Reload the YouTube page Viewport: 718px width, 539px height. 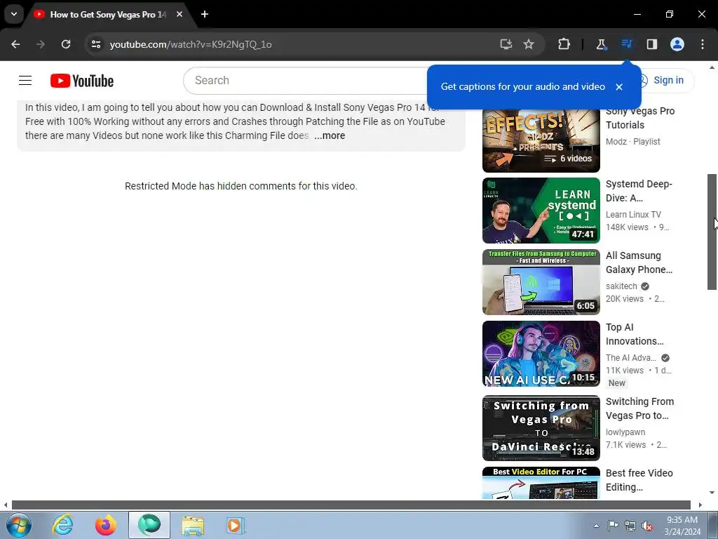(66, 44)
